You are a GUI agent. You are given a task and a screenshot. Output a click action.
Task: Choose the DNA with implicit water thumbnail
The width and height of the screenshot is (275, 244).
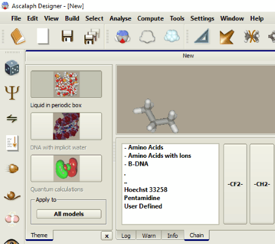pyautogui.click(x=66, y=126)
